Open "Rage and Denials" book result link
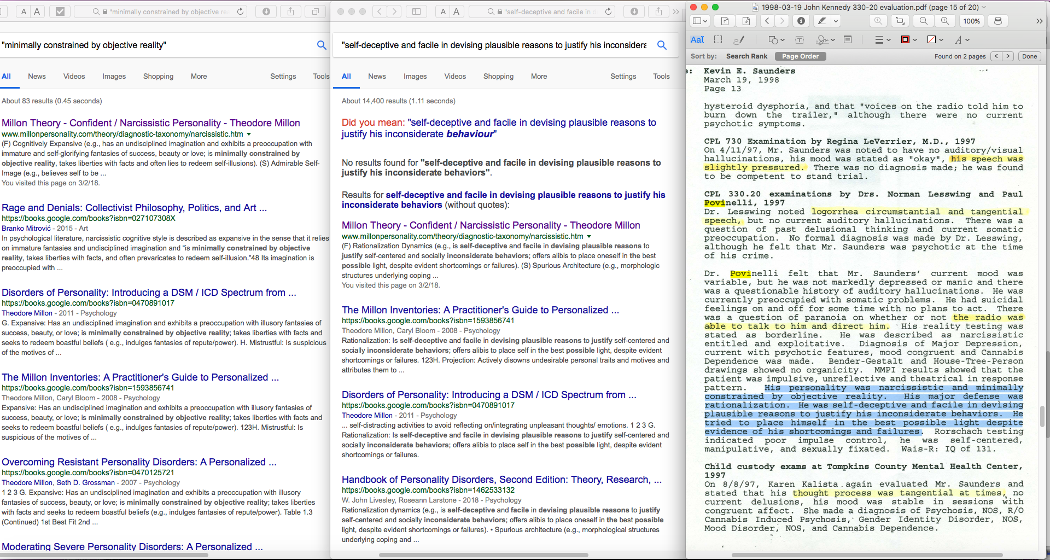 point(134,208)
